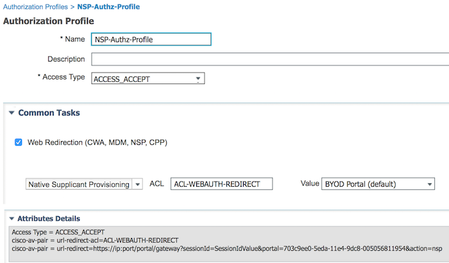Click the Native Supplicant Provisioning selection text
The width and height of the screenshot is (449, 263).
(x=79, y=184)
